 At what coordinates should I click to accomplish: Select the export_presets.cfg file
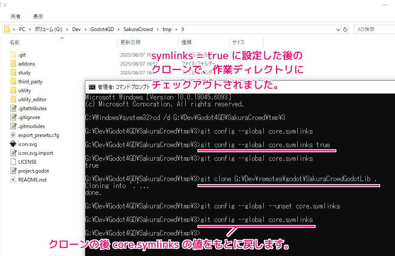[38, 135]
